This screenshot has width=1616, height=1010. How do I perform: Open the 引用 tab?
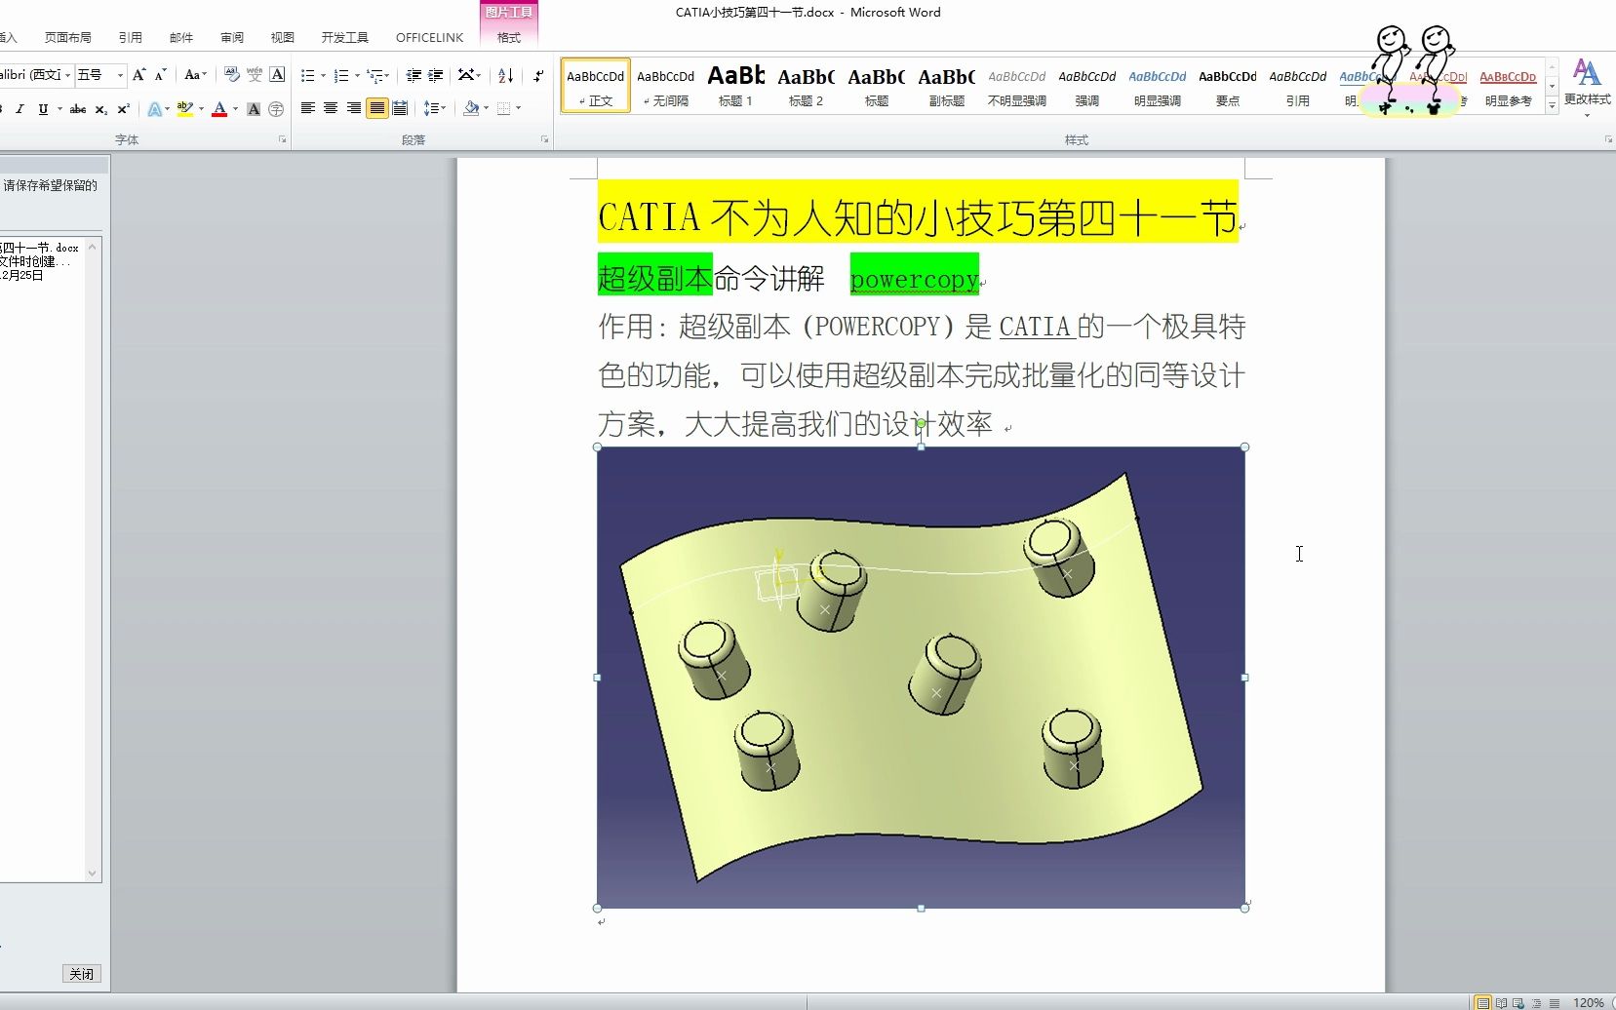[131, 38]
